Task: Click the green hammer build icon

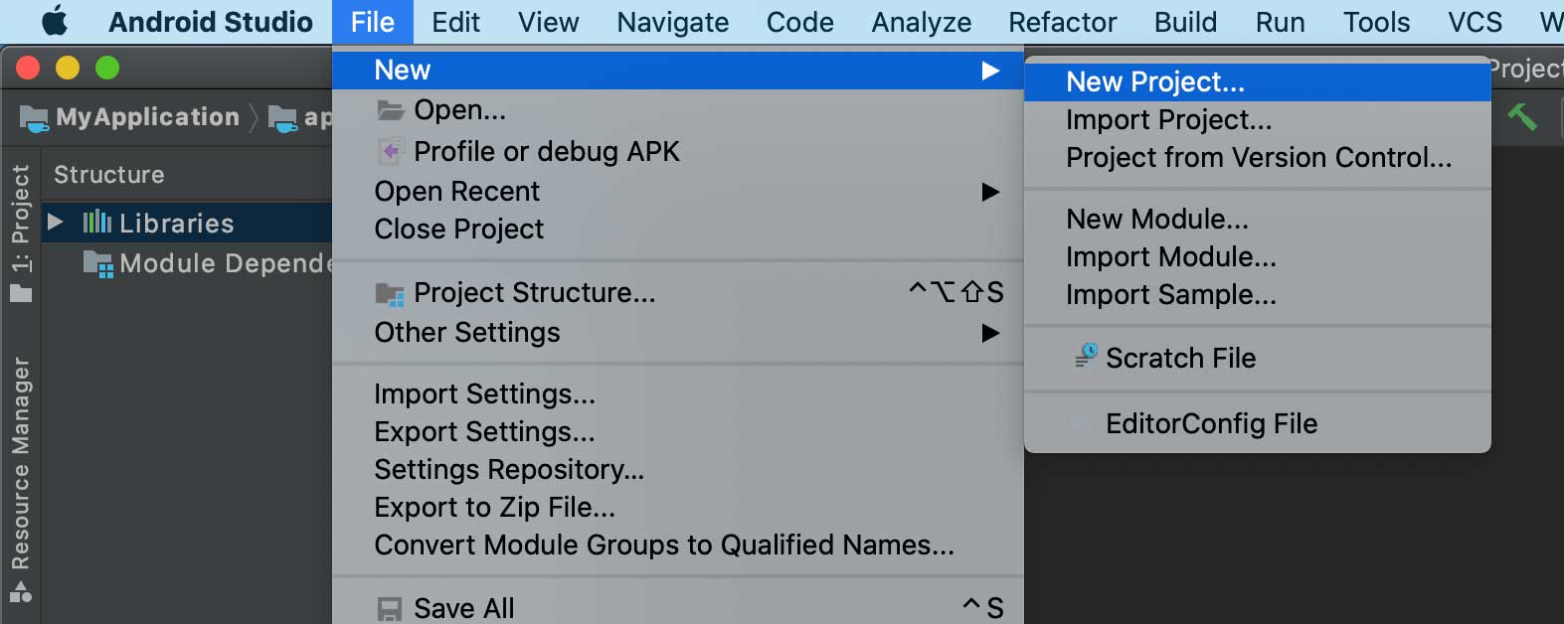Action: (1522, 117)
